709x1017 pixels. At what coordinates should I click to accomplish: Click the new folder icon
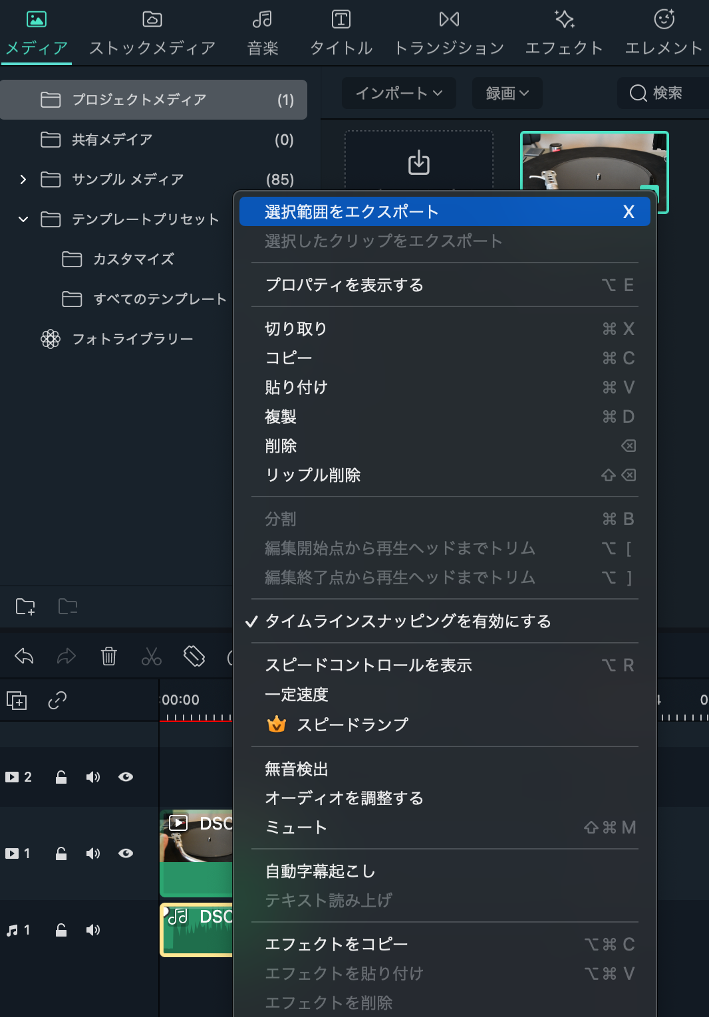click(x=25, y=606)
